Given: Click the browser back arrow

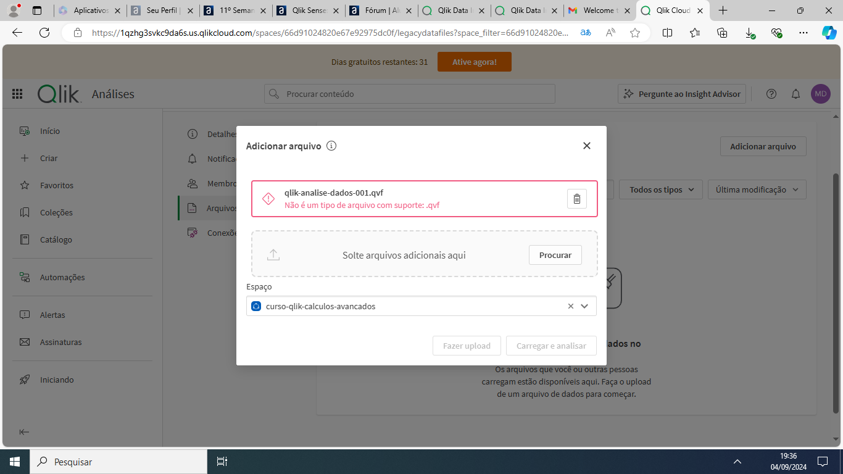Looking at the screenshot, I should coord(17,33).
